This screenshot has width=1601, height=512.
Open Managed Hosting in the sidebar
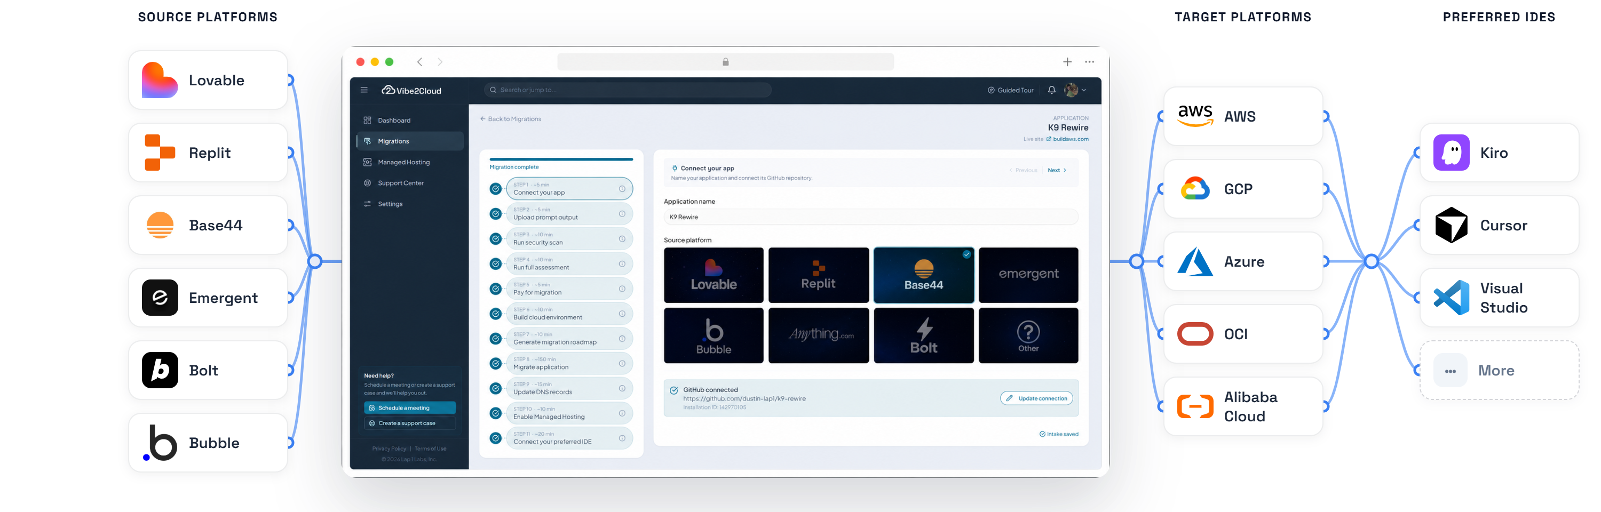pyautogui.click(x=410, y=162)
